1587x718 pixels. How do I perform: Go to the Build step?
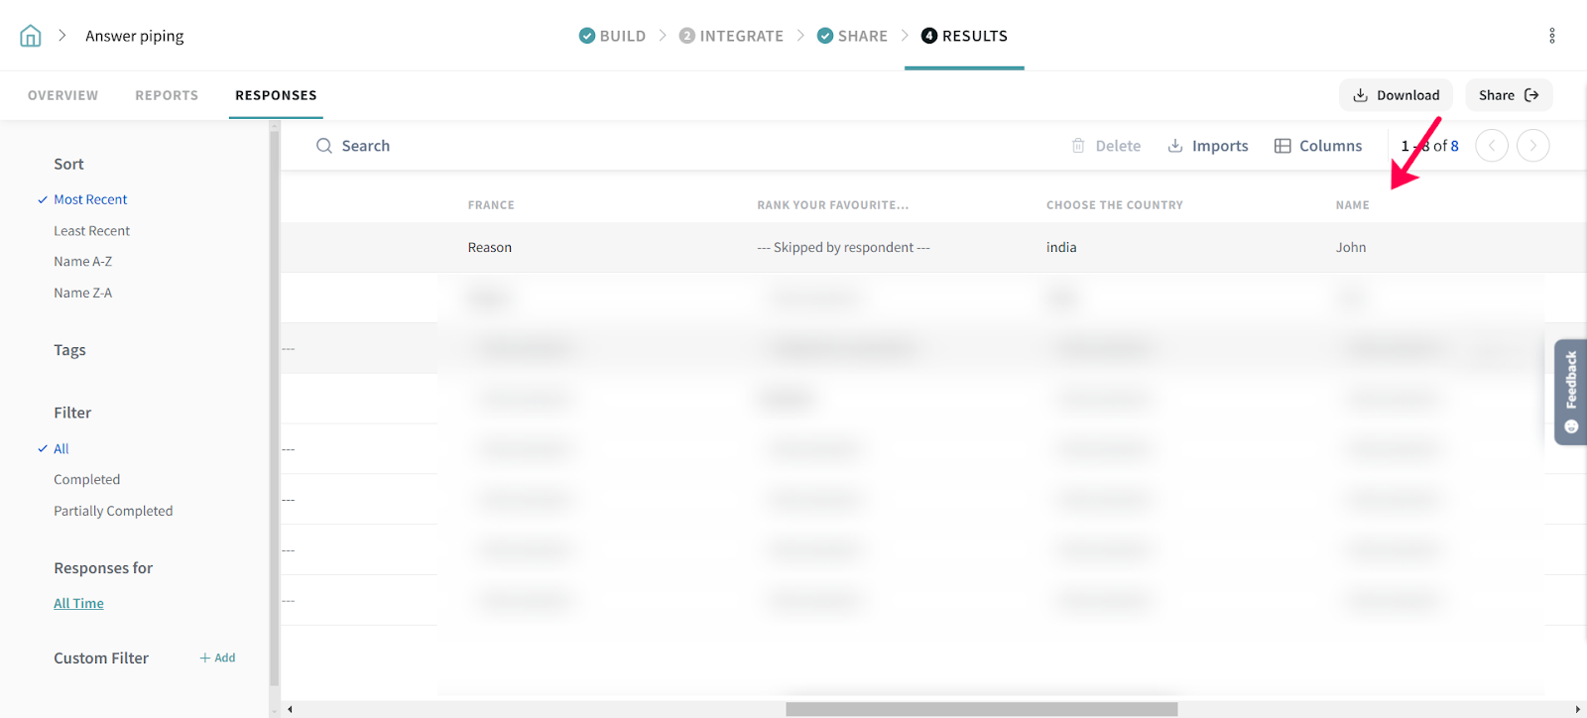click(x=612, y=37)
